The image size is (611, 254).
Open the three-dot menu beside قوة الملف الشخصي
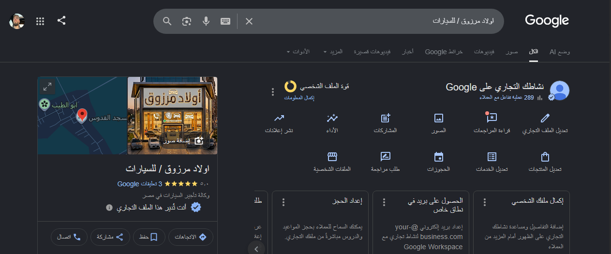[273, 92]
